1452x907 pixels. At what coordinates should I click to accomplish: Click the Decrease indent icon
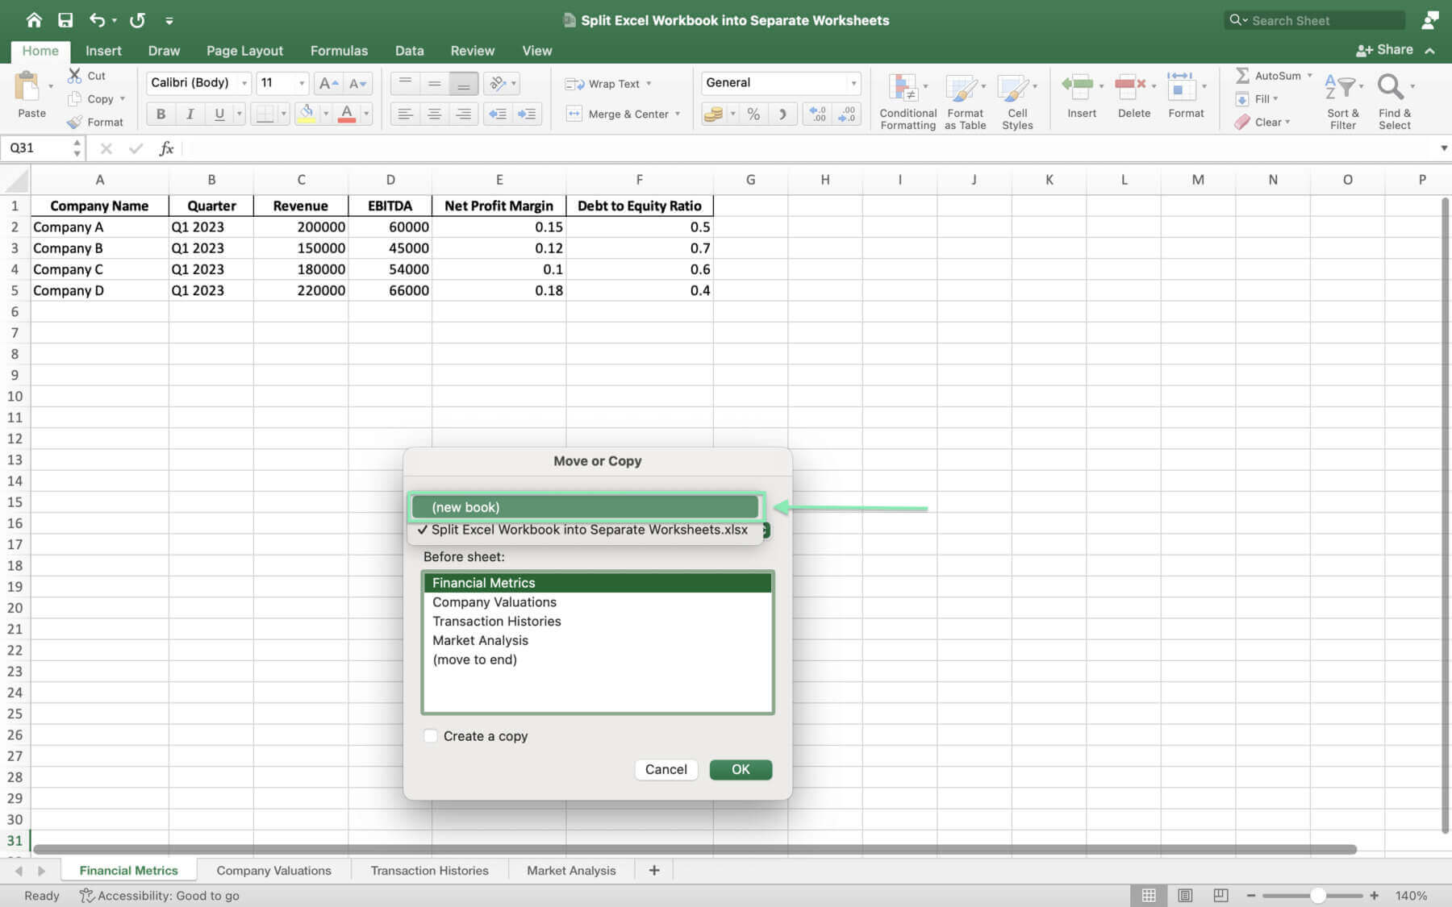click(x=498, y=114)
